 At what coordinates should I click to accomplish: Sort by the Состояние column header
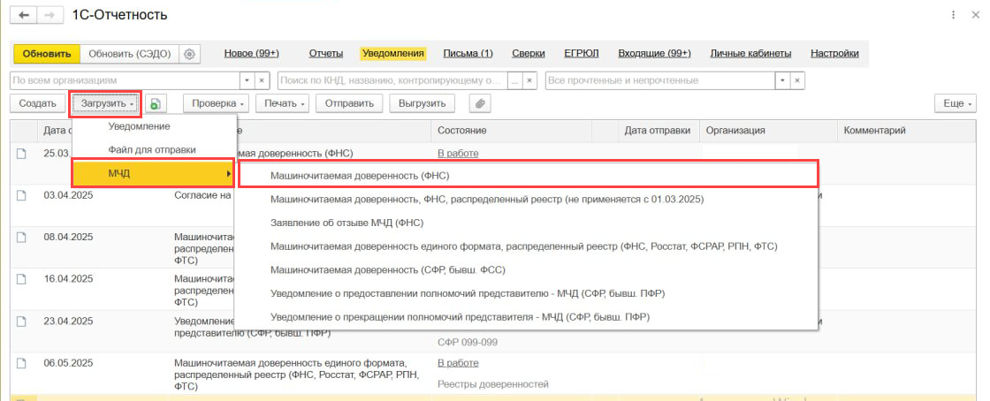point(512,131)
